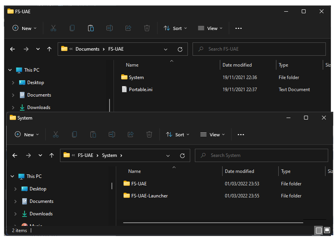Click Paste icon in FS-UAE window toolbar

91,28
